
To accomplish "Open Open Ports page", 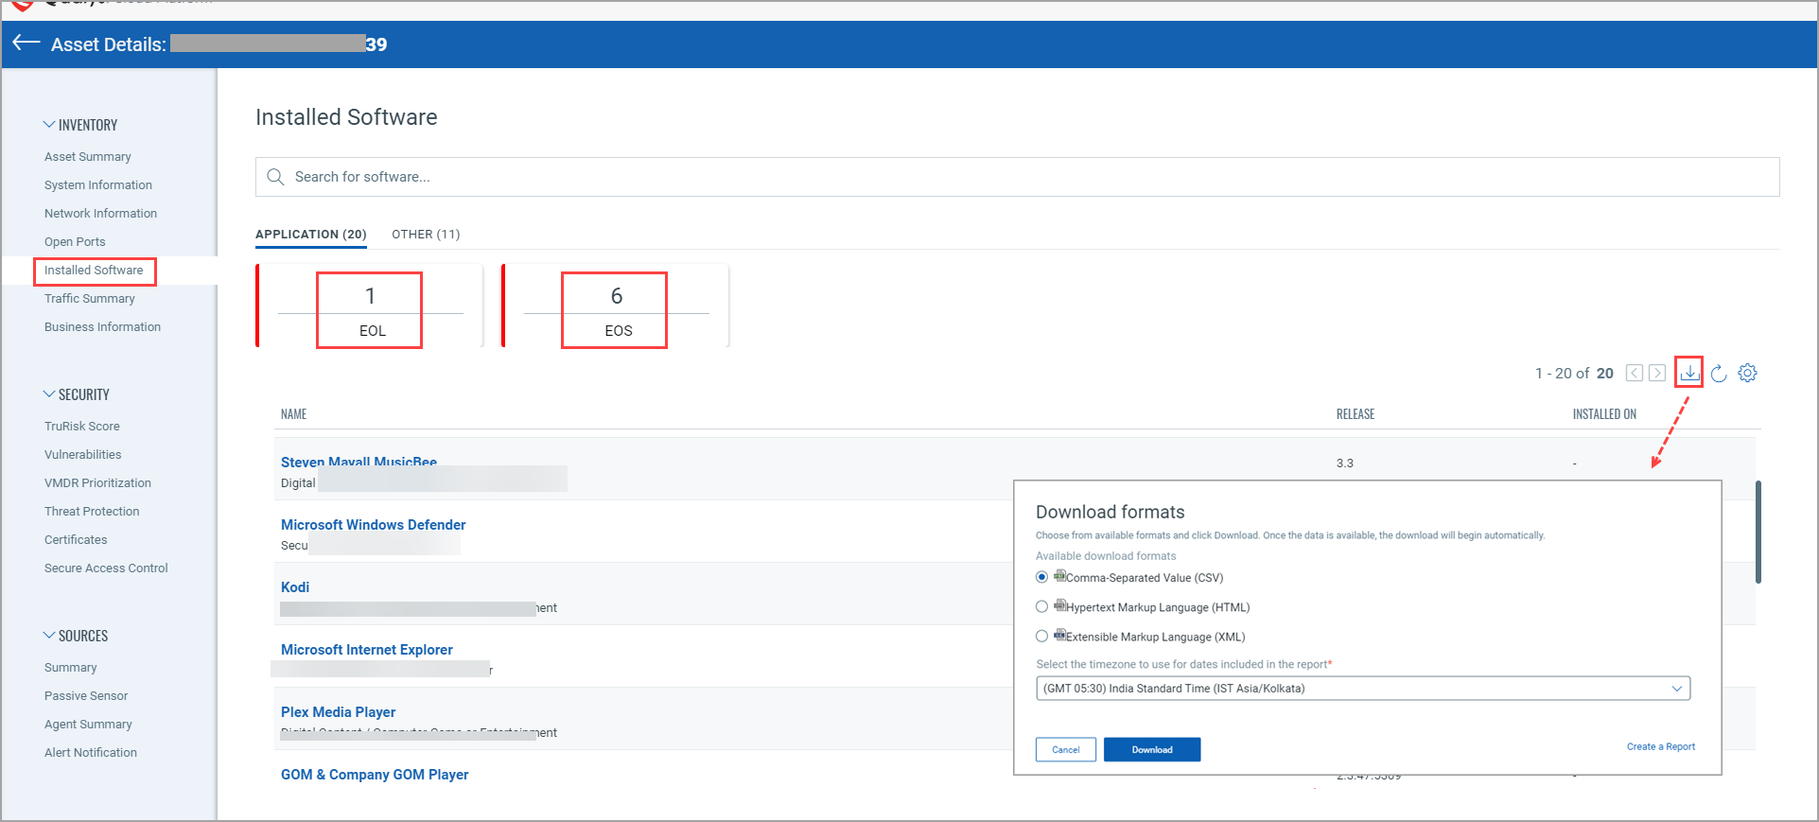I will 75,242.
